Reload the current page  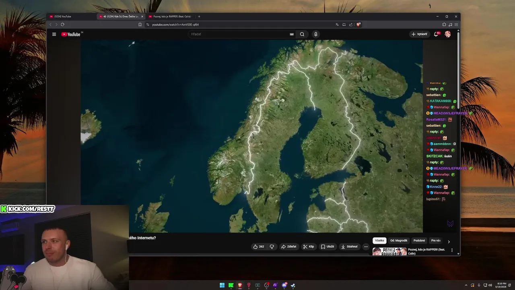(62, 25)
